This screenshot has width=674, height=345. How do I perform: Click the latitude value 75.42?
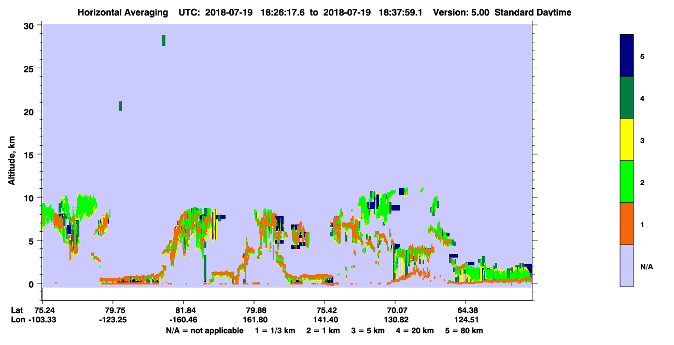click(325, 310)
